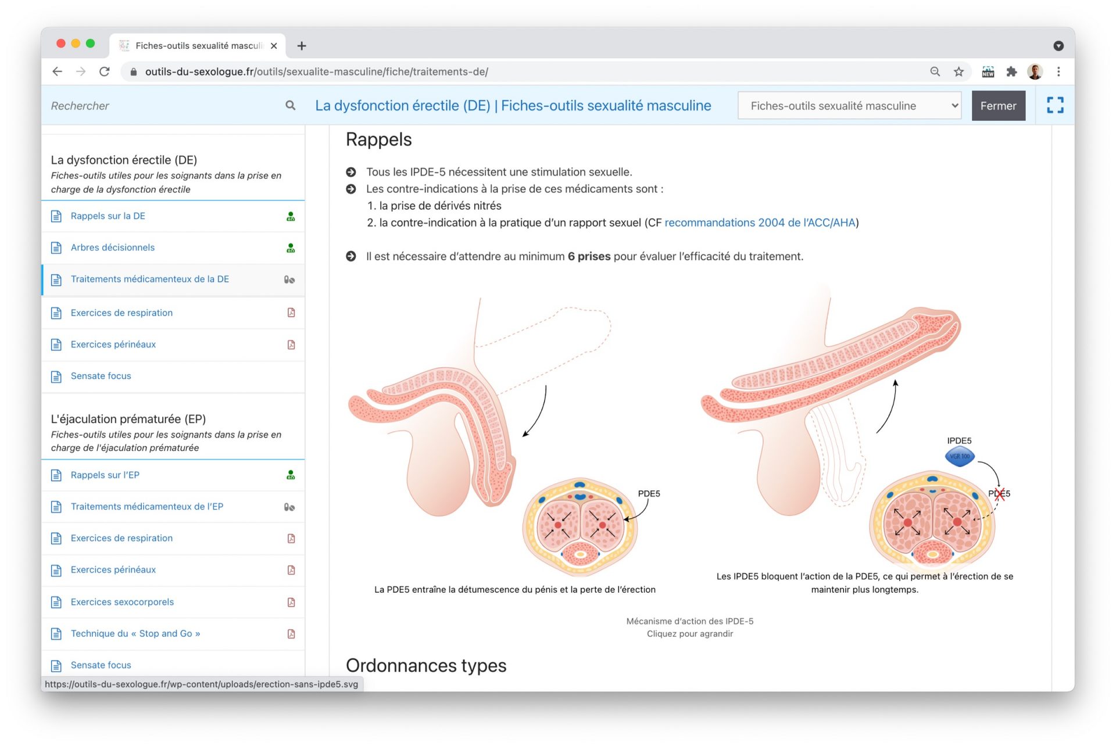Click the PDF icon next to Exercices sexocorporels
The height and width of the screenshot is (746, 1116).
(291, 602)
